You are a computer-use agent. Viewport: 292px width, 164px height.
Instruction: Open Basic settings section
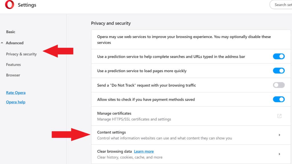click(x=11, y=32)
